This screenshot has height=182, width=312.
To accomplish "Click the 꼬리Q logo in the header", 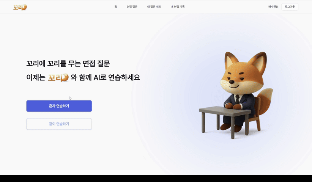I will pos(20,7).
